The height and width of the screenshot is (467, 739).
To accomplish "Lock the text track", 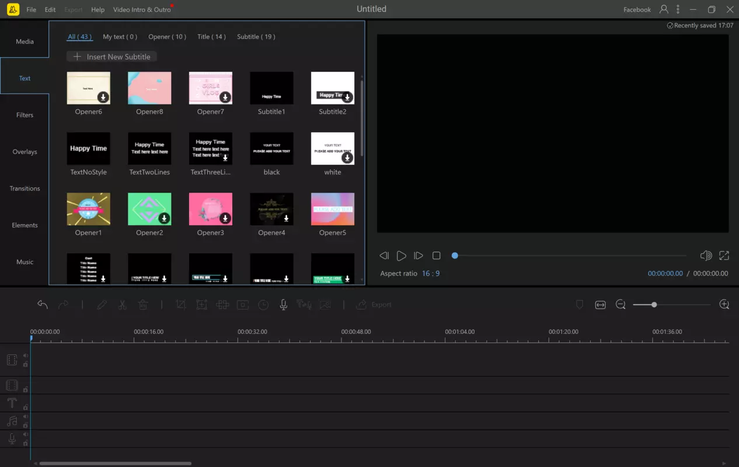I will [x=26, y=407].
